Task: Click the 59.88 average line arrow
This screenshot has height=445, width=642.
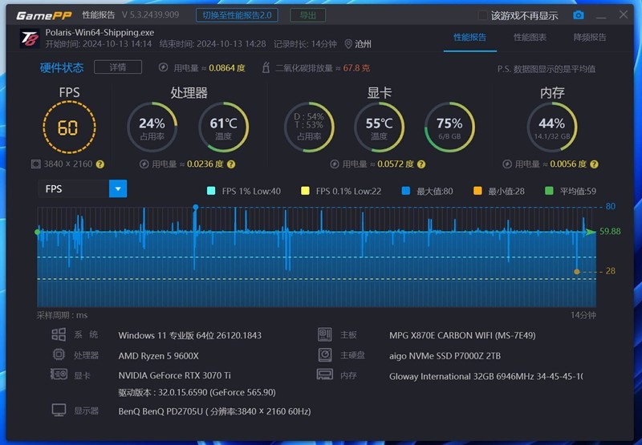Action: coord(591,232)
